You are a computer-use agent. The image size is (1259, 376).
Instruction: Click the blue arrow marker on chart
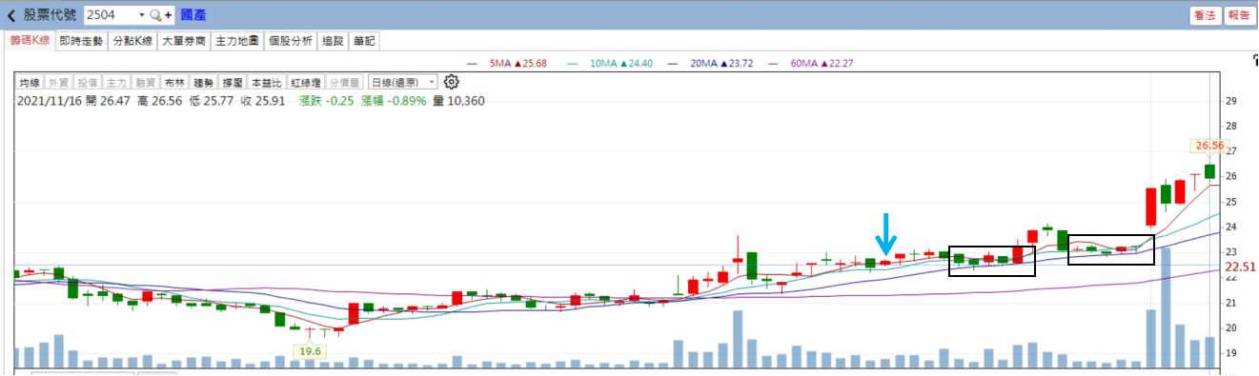[885, 233]
